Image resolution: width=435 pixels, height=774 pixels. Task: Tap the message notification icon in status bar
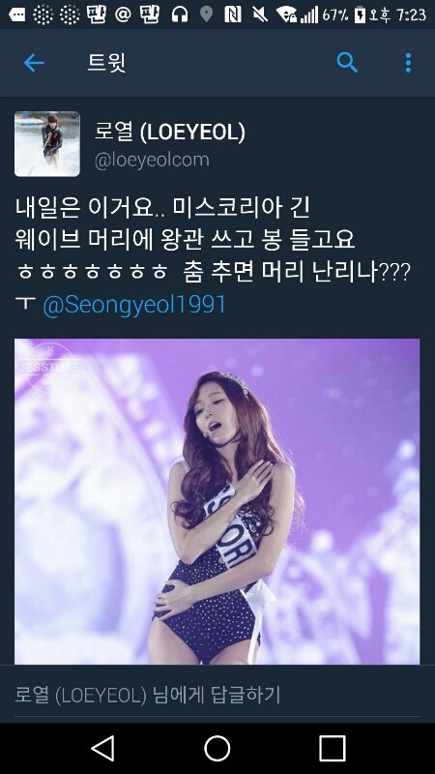click(16, 15)
